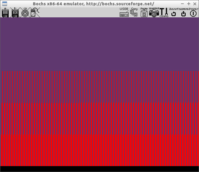
Task: Close the Bochs emulator window
Action: [195, 4]
